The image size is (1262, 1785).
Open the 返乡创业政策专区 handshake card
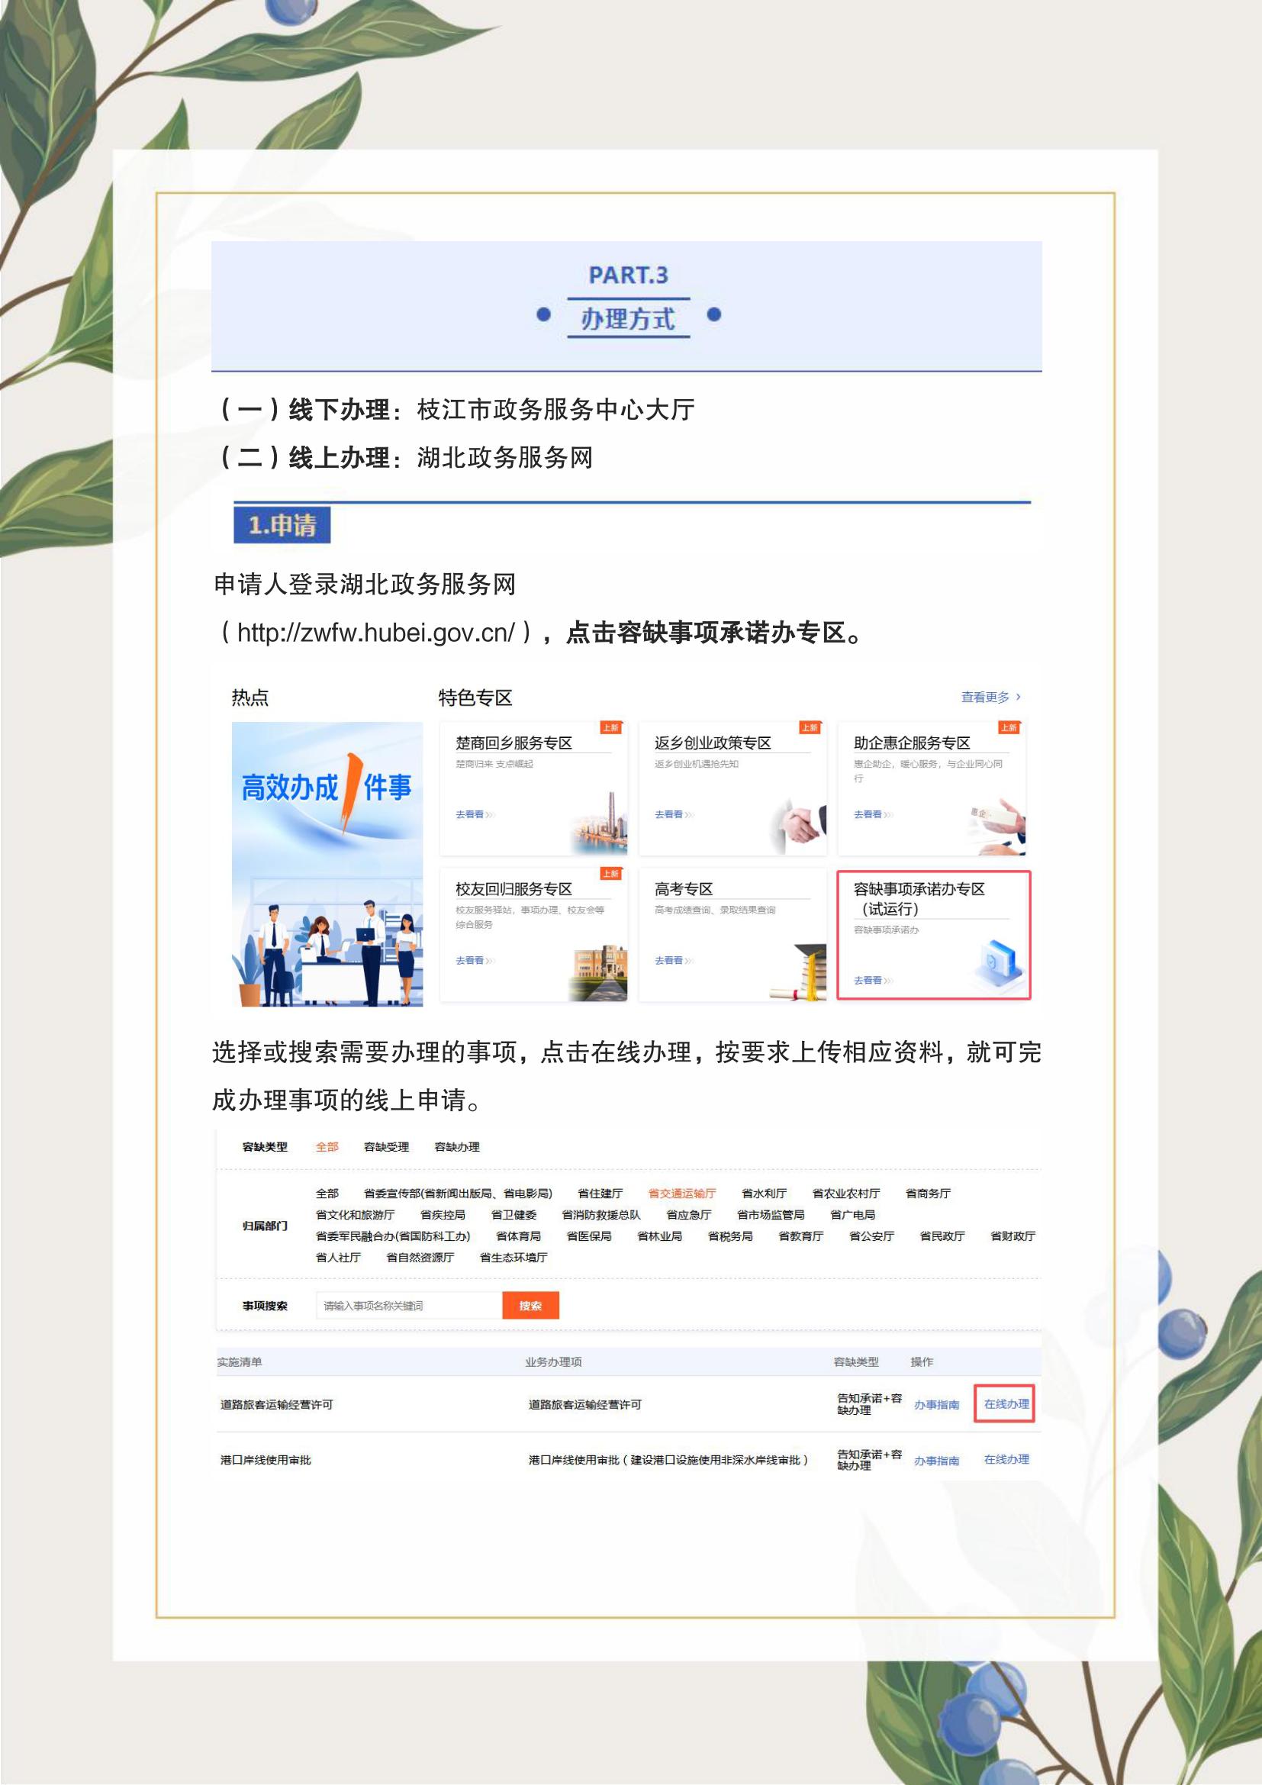coord(732,788)
